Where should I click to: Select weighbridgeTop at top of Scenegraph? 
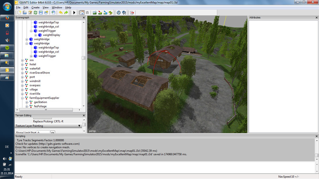[x=48, y=22]
